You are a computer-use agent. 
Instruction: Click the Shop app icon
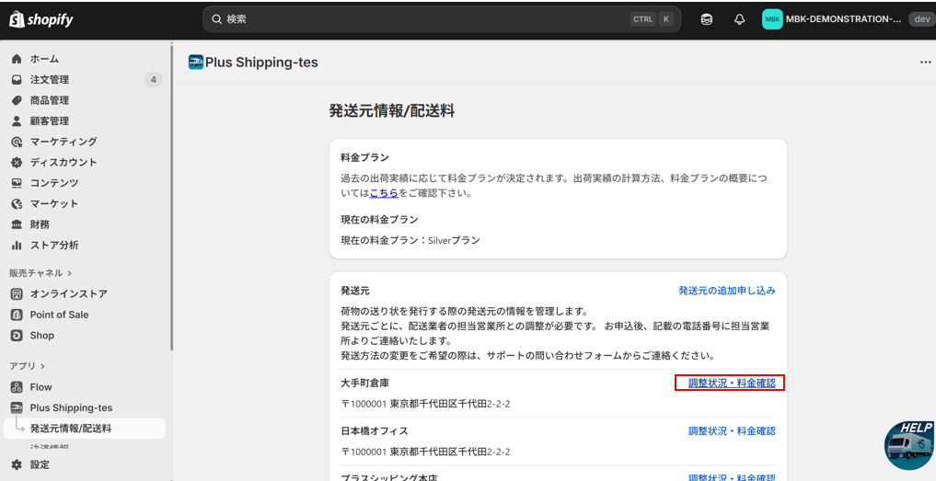pos(17,336)
